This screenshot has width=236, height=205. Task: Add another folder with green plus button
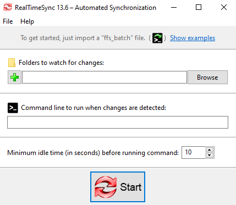(x=14, y=77)
